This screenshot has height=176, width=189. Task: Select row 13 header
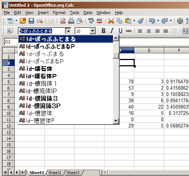8,132
